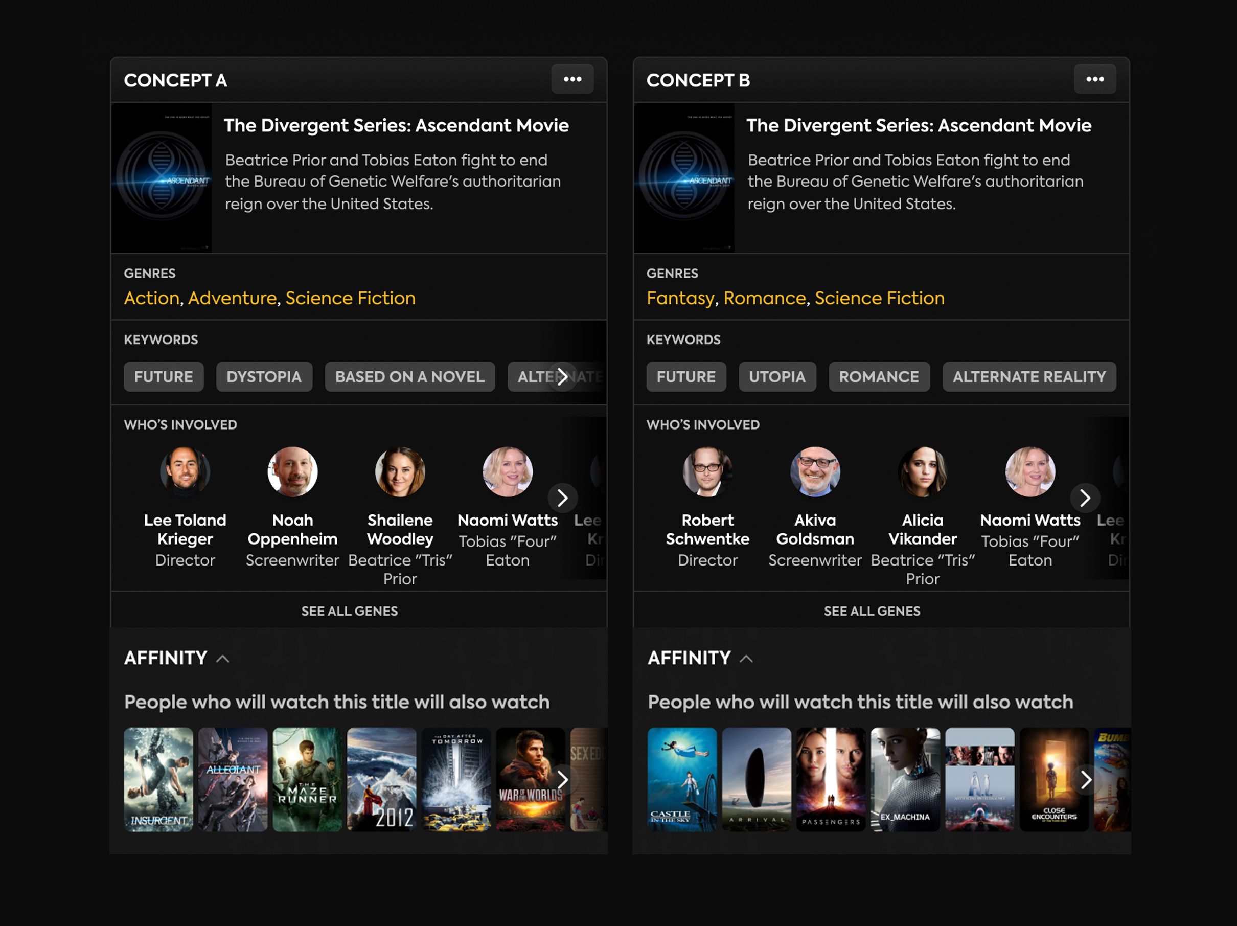The width and height of the screenshot is (1237, 926).
Task: Advance Concept A keywords carousel arrow
Action: click(562, 376)
